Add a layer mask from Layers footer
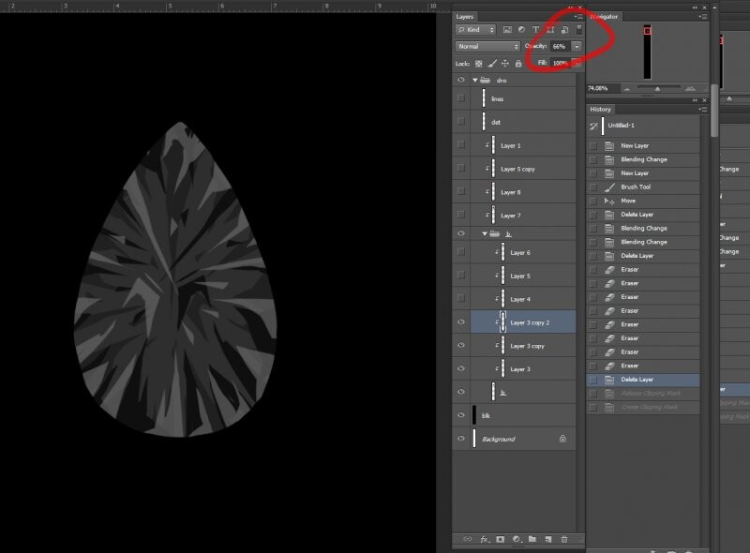This screenshot has width=750, height=553. coord(500,540)
